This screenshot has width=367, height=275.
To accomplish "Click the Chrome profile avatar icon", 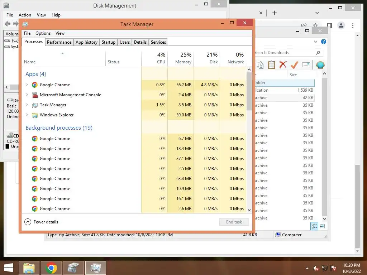I will 341,25.
